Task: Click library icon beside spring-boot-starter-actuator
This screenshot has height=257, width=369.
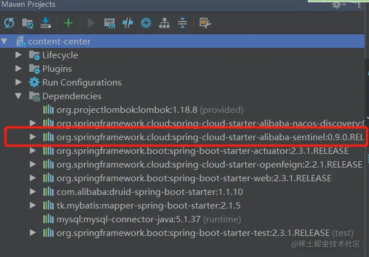Action: pos(48,150)
